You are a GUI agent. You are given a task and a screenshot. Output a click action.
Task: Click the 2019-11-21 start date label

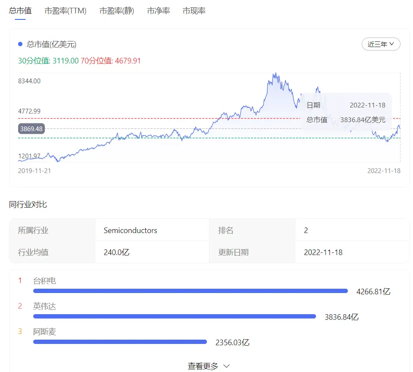pyautogui.click(x=34, y=170)
